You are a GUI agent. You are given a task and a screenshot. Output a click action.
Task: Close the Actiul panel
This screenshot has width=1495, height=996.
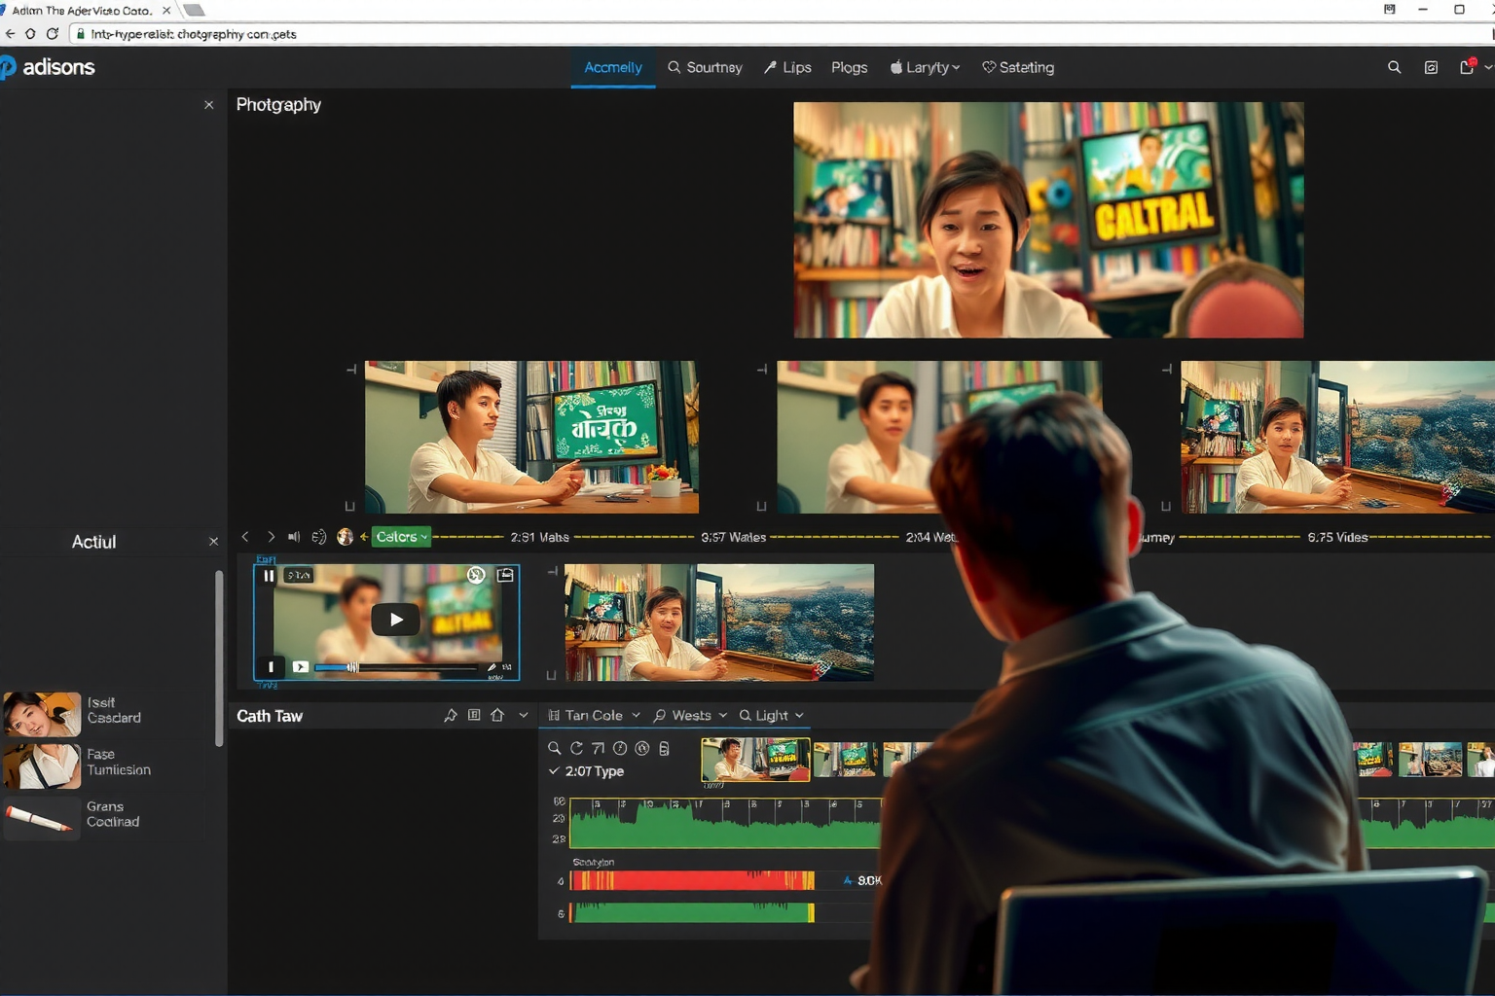tap(214, 542)
